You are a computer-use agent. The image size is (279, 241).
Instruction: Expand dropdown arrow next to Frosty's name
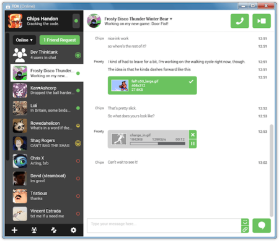click(171, 19)
